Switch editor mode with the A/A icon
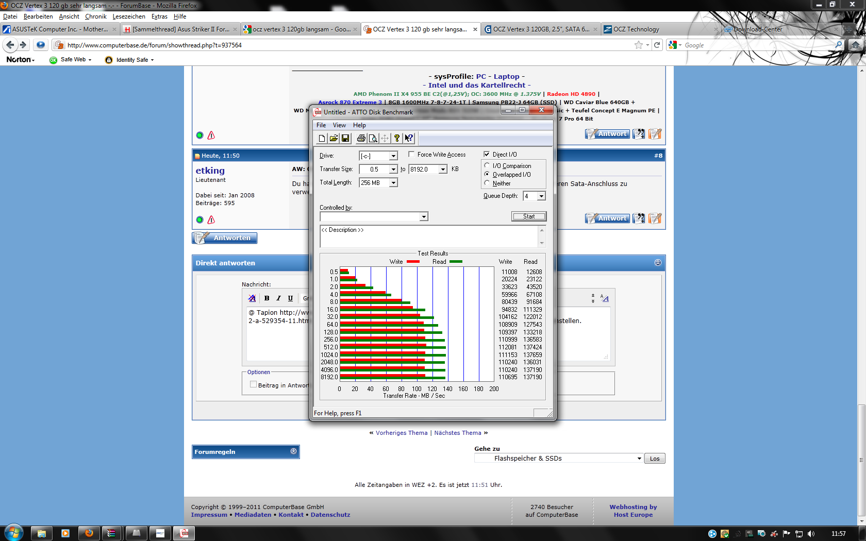This screenshot has height=541, width=866. [x=605, y=298]
